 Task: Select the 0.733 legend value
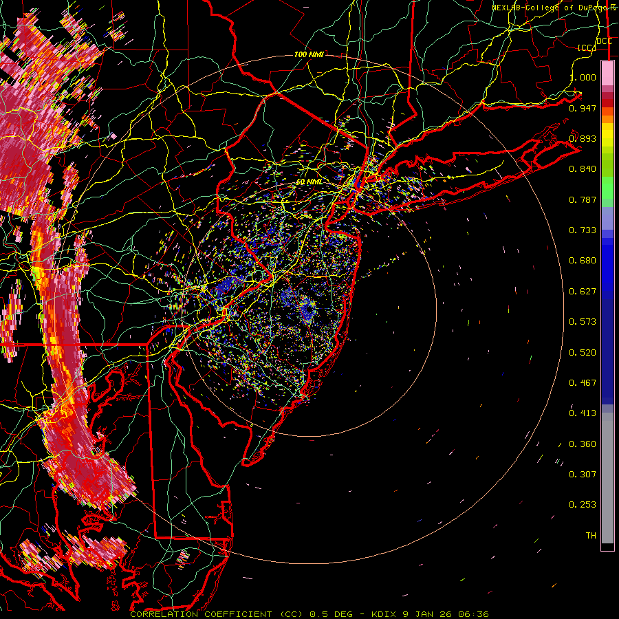click(x=583, y=230)
